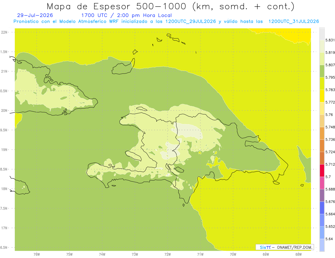
Task: Click the legend value 5.783
Action: pyautogui.click(x=330, y=90)
